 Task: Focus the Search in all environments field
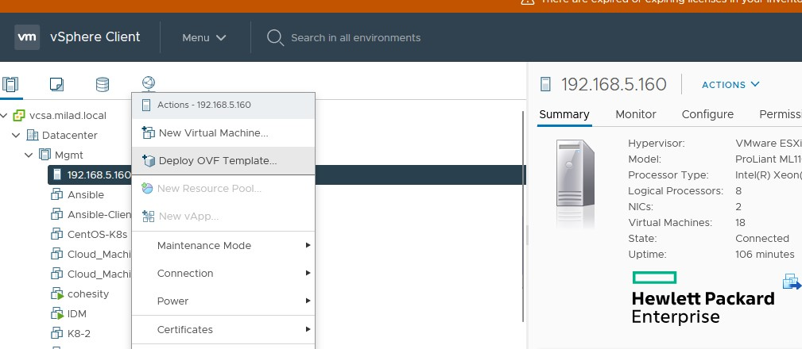pos(355,38)
